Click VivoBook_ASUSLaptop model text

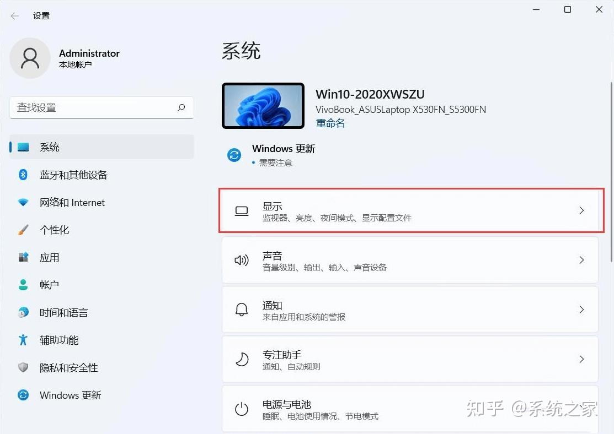401,110
